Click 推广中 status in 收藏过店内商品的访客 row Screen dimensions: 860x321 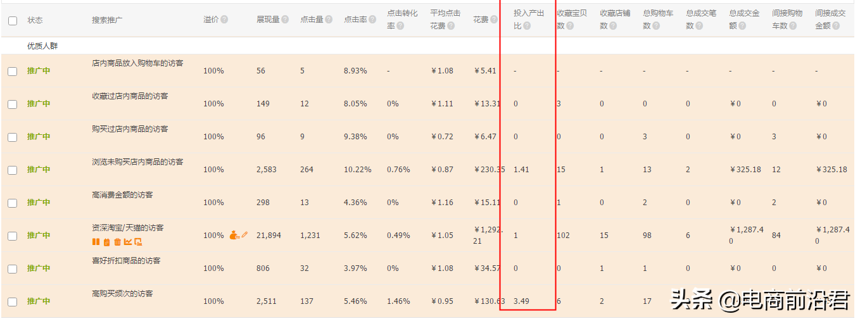39,104
